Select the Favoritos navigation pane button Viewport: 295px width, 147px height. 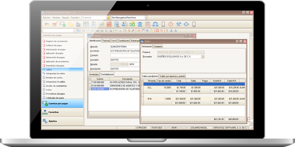(x=62, y=112)
